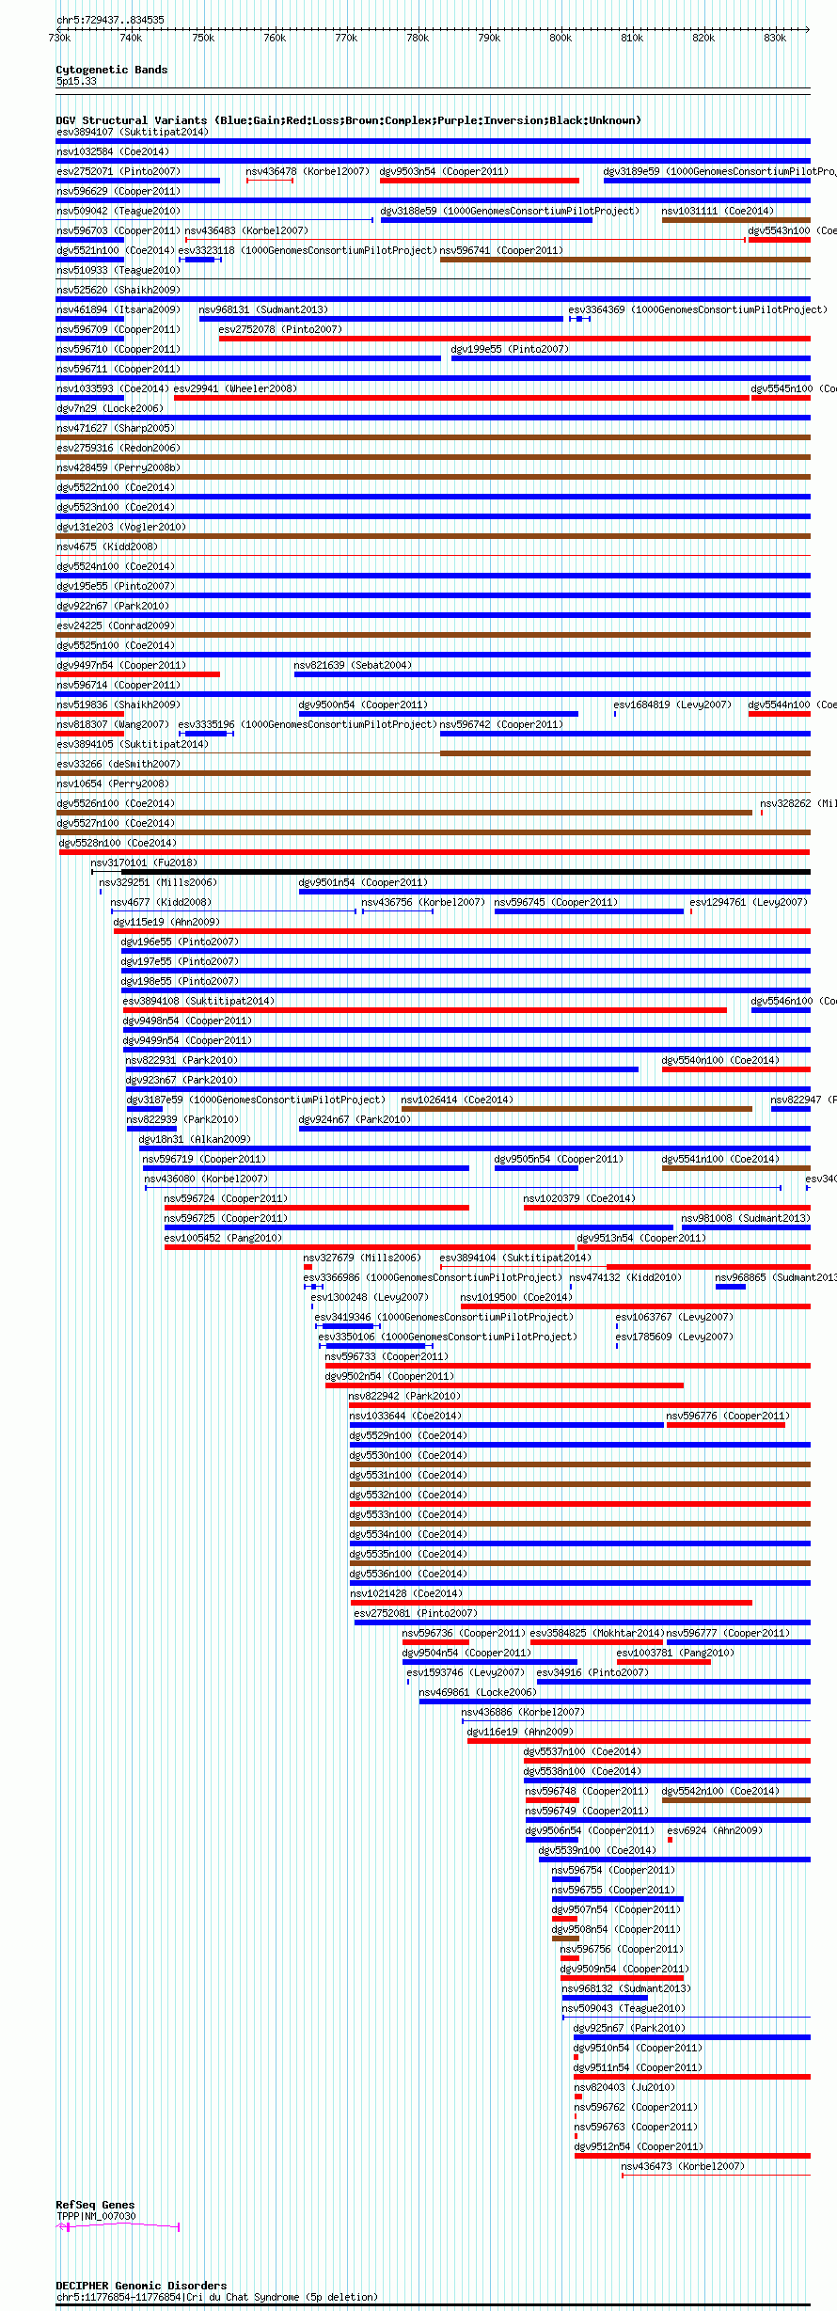
Task: Click dgv131e203 (Vogler2010) label
Action: (x=121, y=527)
